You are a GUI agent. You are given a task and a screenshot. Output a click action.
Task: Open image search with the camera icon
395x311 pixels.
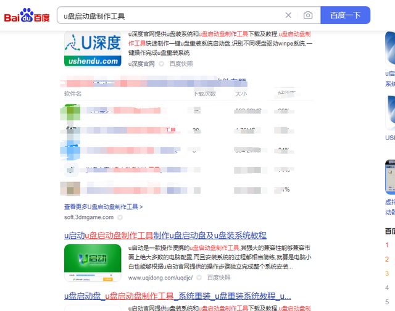(x=308, y=15)
